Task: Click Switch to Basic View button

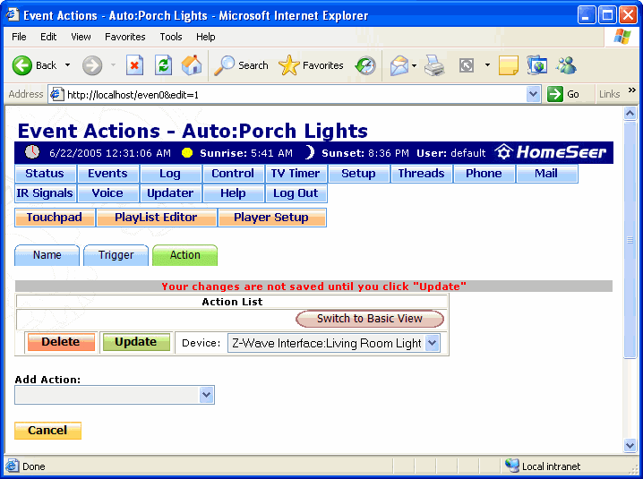Action: tap(370, 319)
